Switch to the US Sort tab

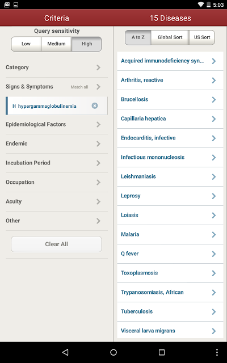click(202, 37)
